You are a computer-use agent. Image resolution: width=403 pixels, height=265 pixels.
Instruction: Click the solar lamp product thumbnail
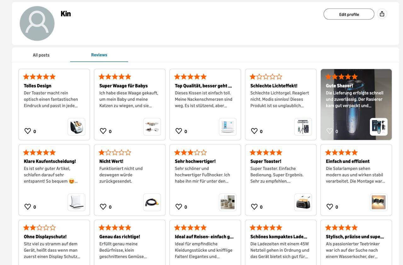tap(379, 202)
